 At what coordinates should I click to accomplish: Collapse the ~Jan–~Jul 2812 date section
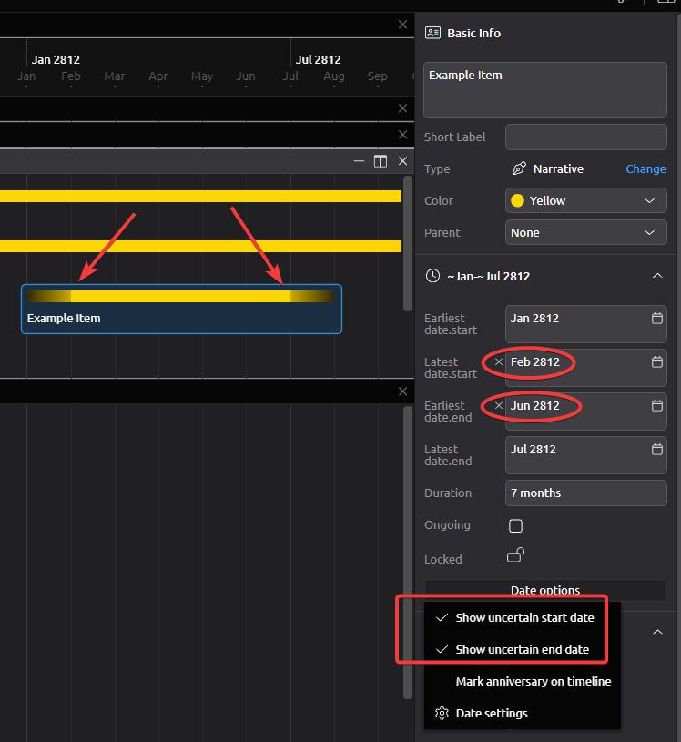pos(657,276)
